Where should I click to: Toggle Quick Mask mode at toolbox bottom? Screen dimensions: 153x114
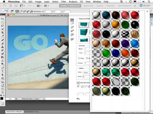coord(3,104)
